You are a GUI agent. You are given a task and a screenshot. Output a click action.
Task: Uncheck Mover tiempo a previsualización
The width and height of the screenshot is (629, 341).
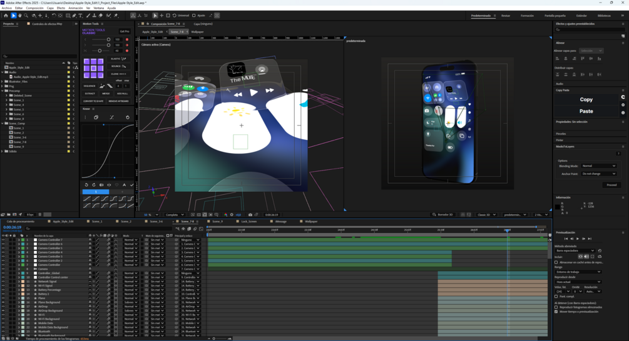pos(556,312)
